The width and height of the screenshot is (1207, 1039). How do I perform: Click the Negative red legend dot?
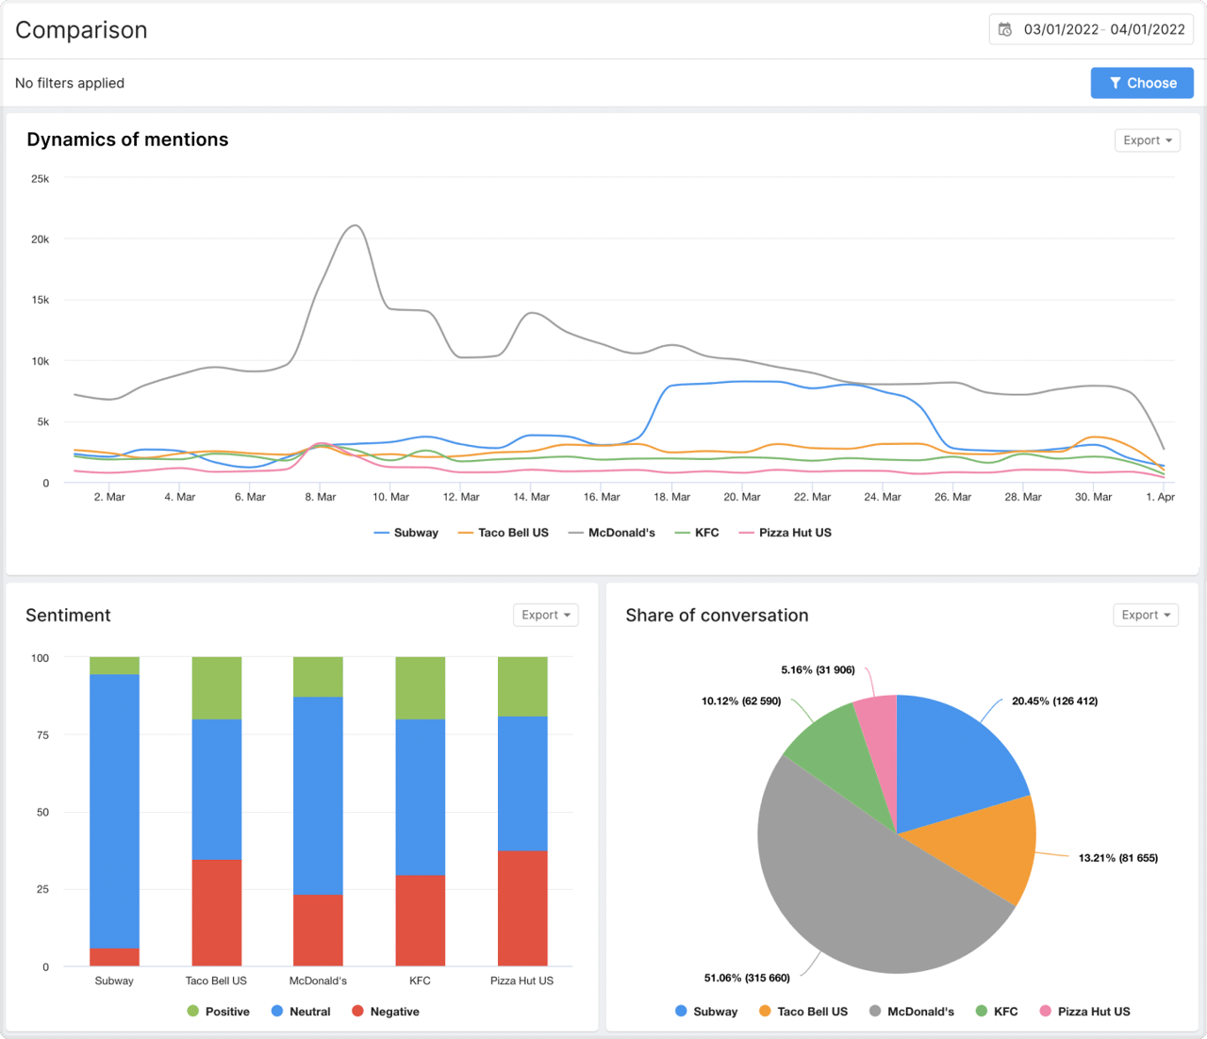tap(357, 1012)
